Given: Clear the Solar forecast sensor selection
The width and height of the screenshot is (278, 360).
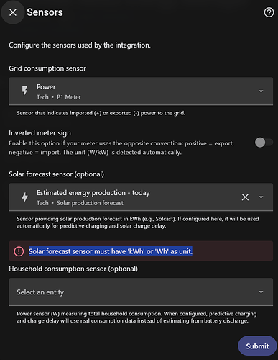Looking at the screenshot, I should point(245,197).
